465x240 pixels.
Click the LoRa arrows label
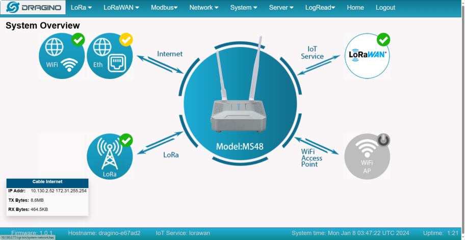171,155
